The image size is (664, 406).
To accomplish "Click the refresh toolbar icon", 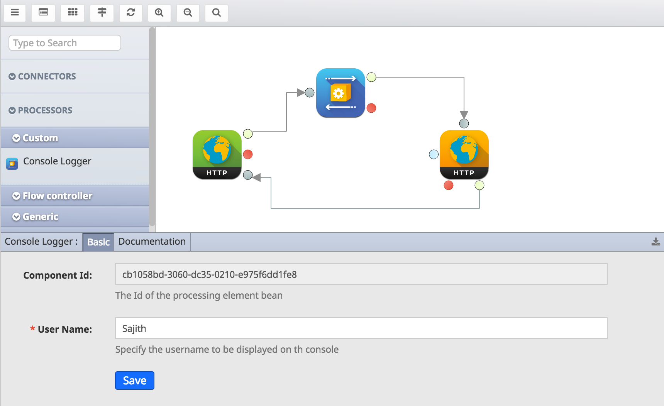I will [131, 13].
